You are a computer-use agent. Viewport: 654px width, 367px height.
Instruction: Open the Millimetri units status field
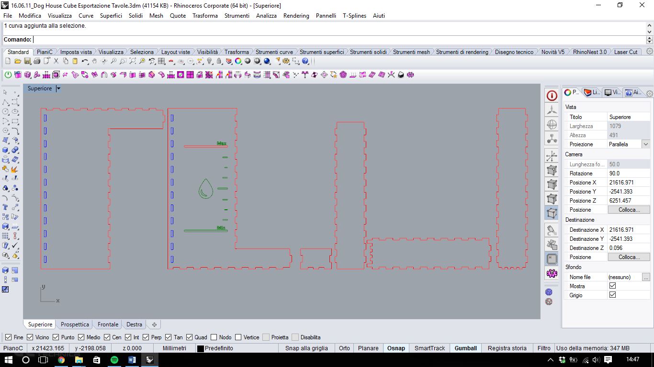pyautogui.click(x=174, y=348)
